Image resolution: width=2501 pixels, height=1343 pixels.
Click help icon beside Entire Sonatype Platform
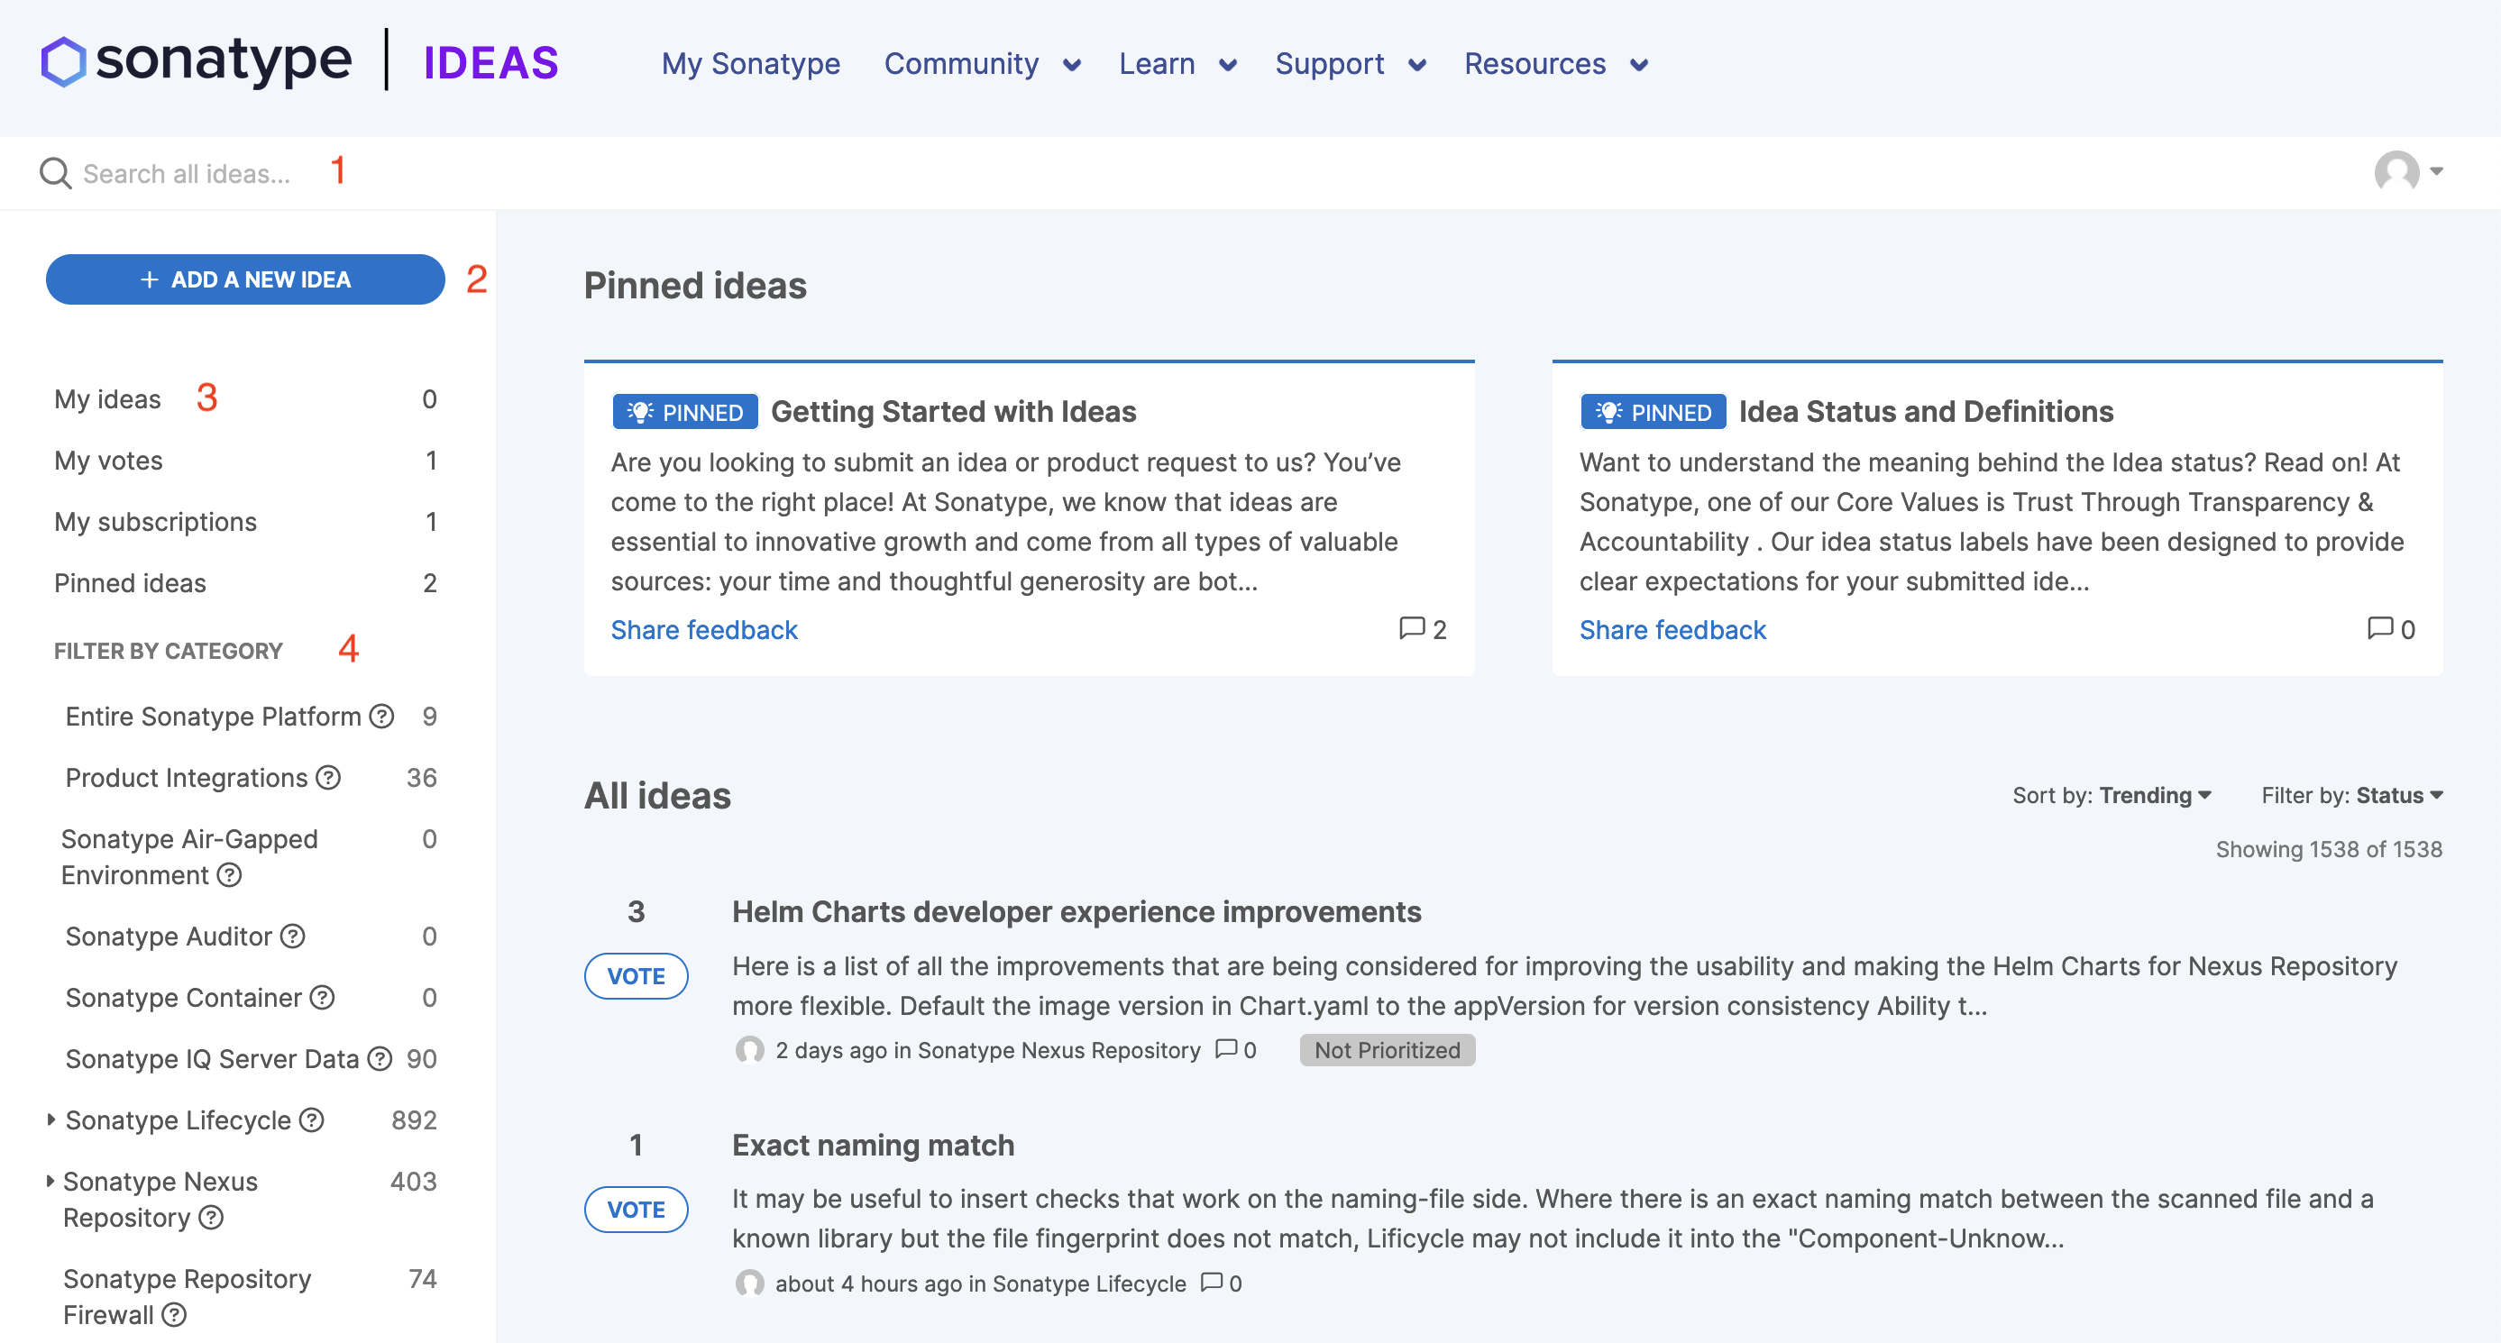381,717
